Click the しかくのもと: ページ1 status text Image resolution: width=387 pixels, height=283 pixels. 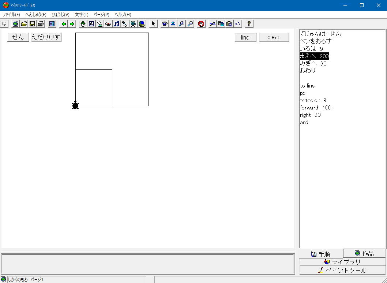coord(26,280)
